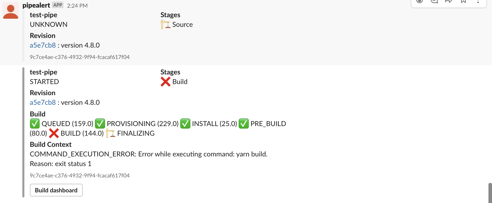Click the crane emoji beside FINALIZING
This screenshot has width=492, height=203.
(x=111, y=133)
